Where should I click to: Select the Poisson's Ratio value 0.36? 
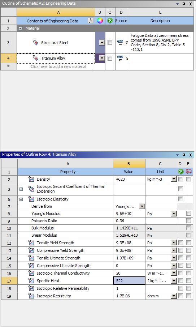pos(129,221)
